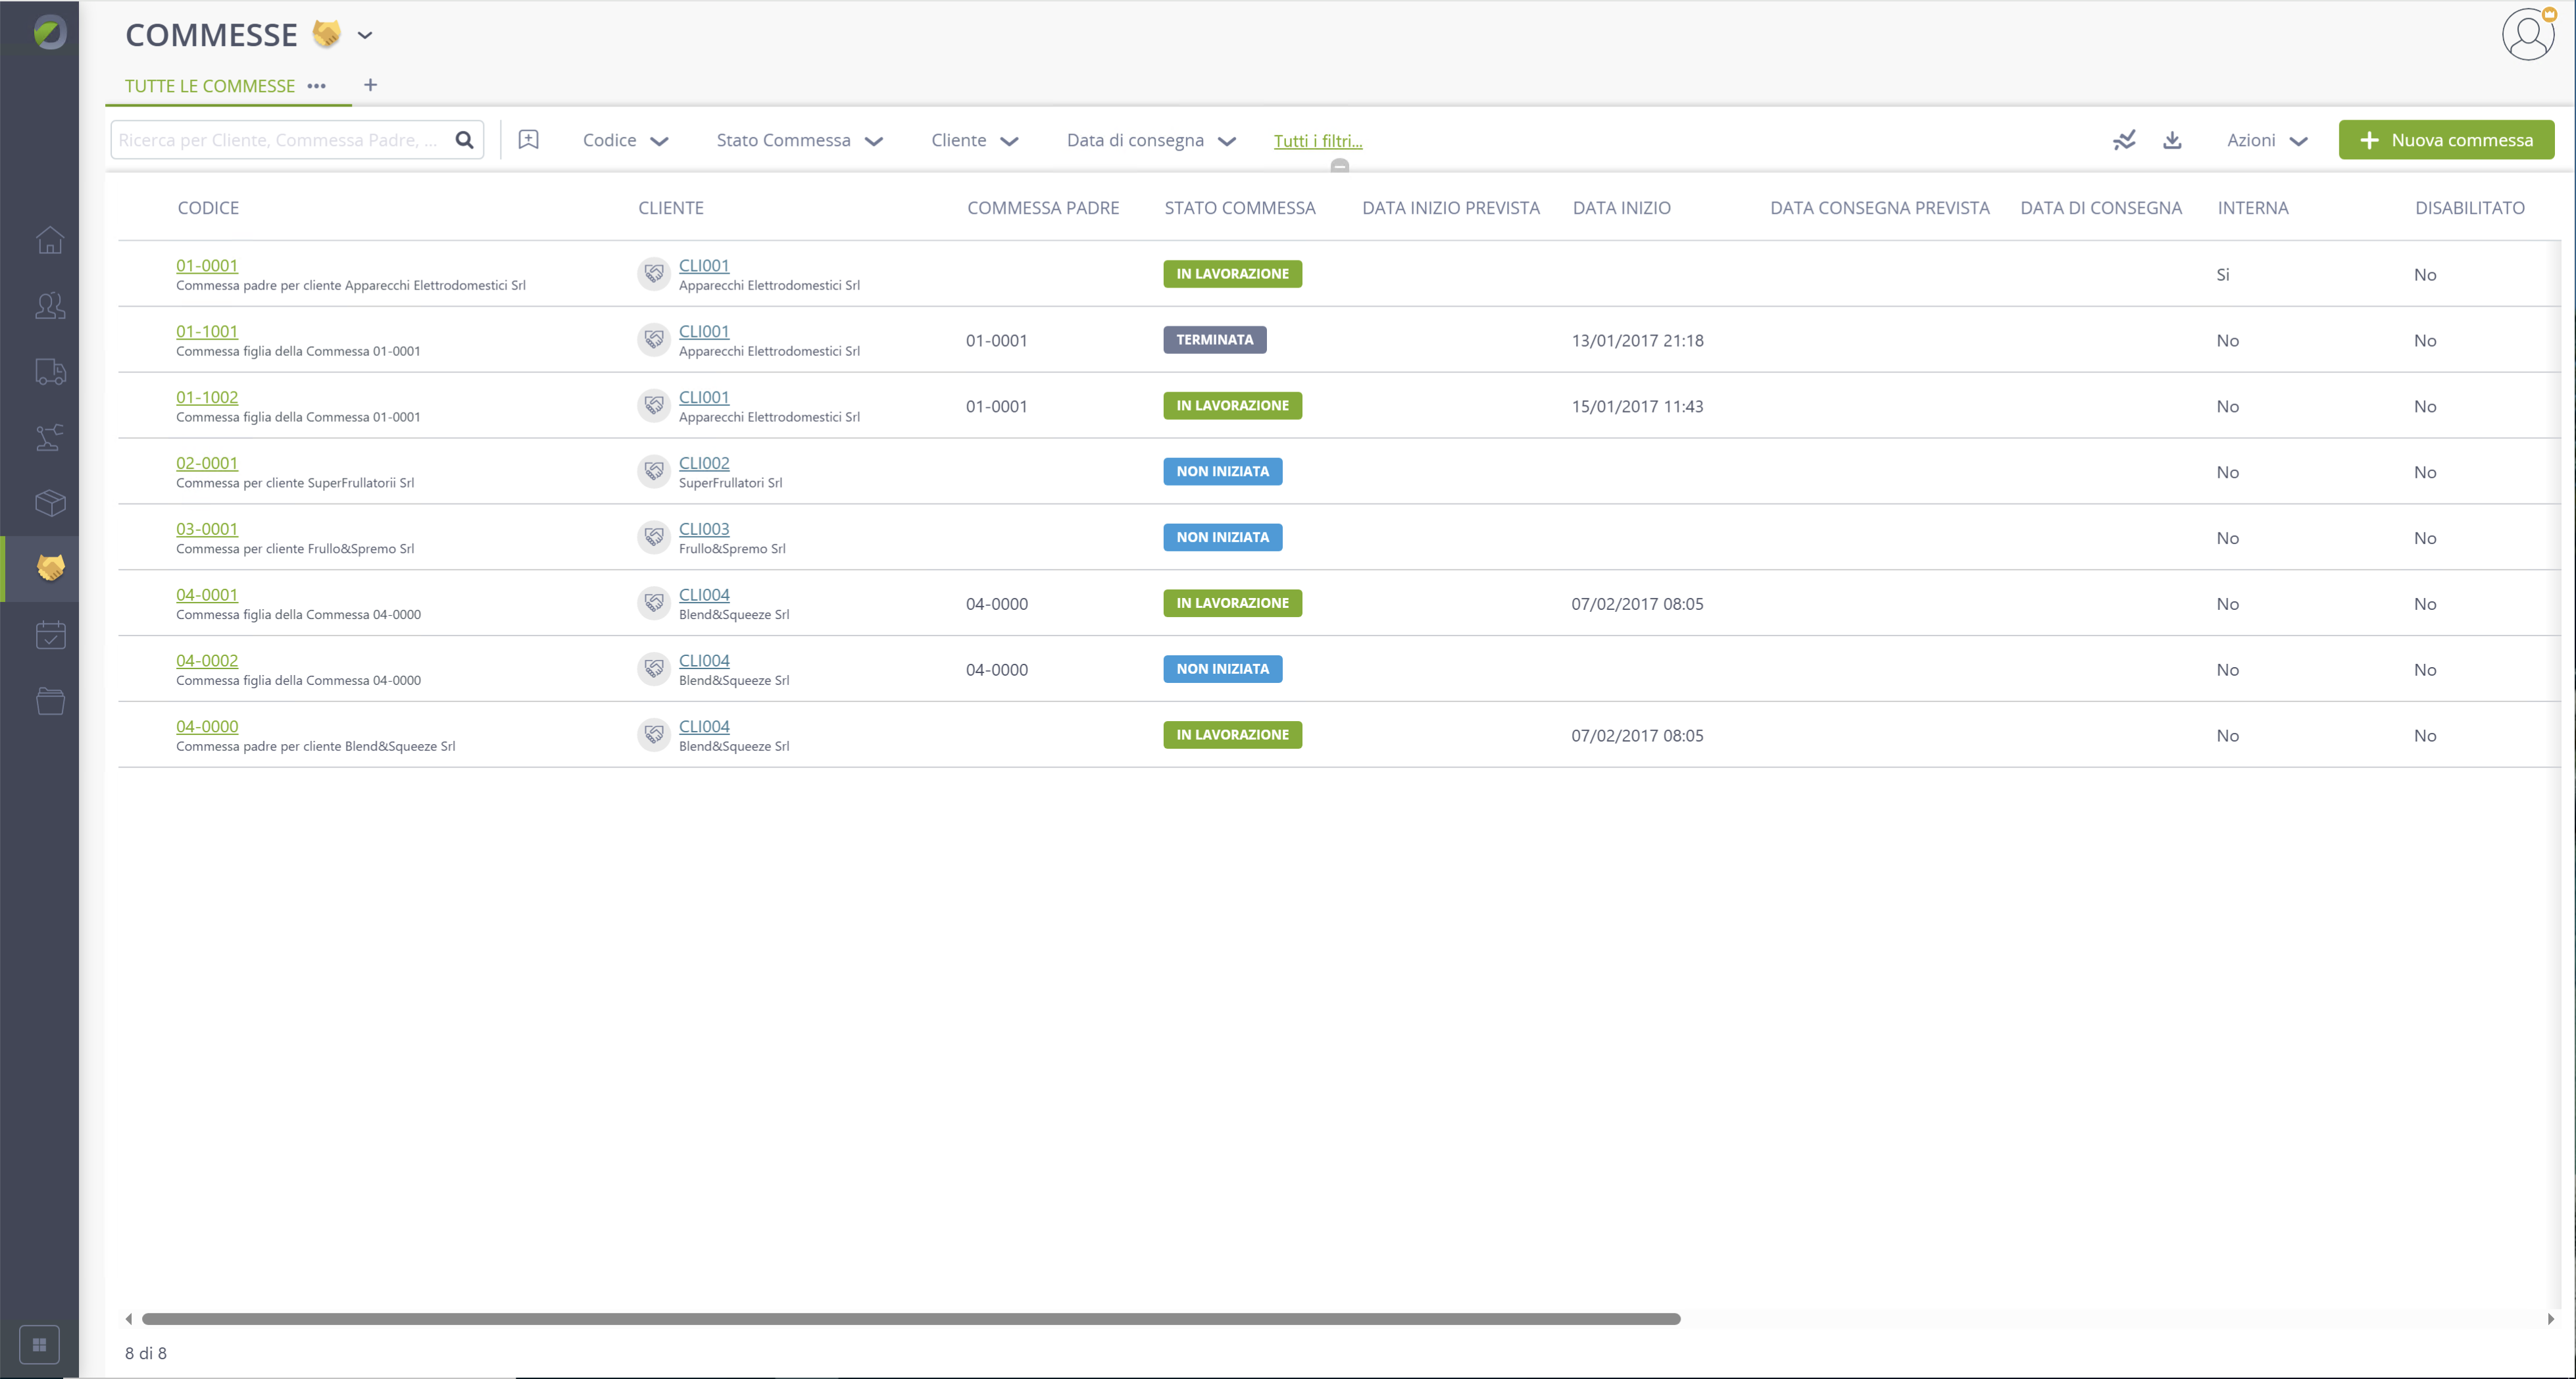The height and width of the screenshot is (1379, 2576).
Task: Expand the COMMESSE title chevron
Action: (365, 35)
